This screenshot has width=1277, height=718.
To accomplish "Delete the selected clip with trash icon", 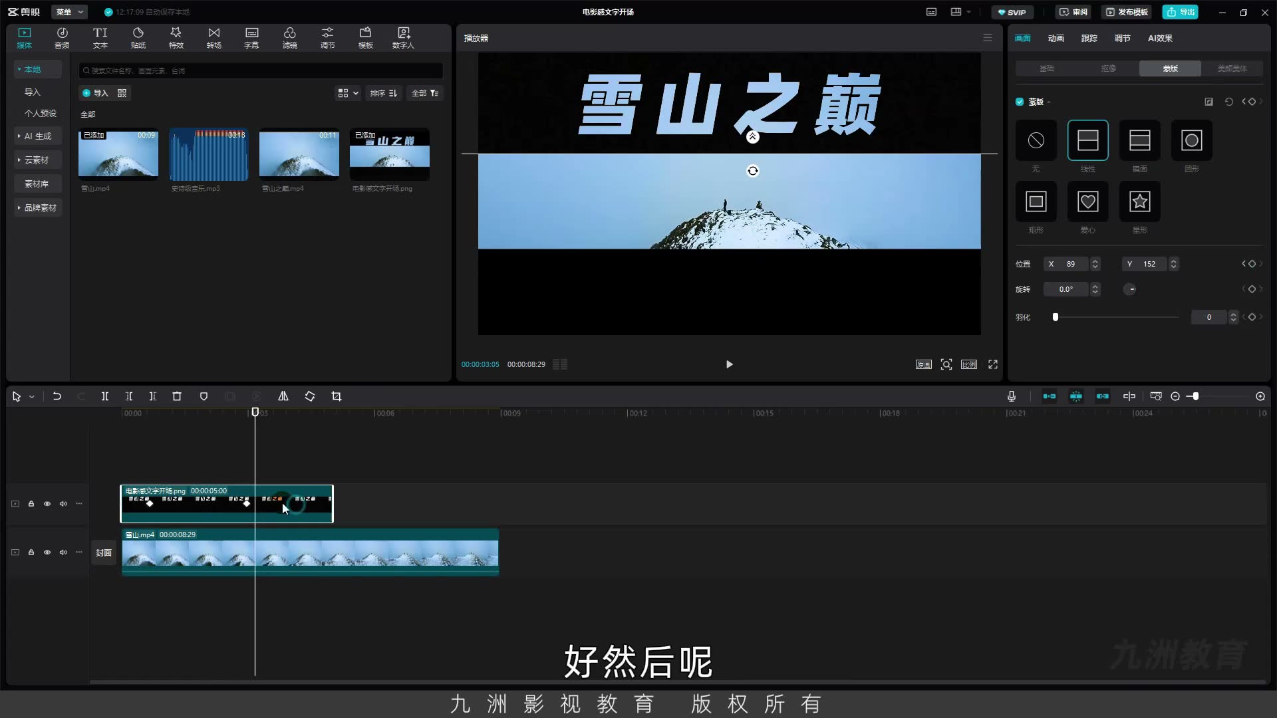I will tap(177, 396).
